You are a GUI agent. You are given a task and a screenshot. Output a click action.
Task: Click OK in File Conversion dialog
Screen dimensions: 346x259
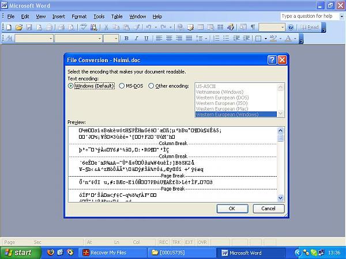(x=232, y=208)
